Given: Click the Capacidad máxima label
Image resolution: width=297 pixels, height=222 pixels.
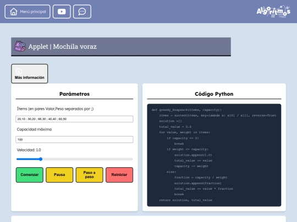Looking at the screenshot, I should click(34, 129).
